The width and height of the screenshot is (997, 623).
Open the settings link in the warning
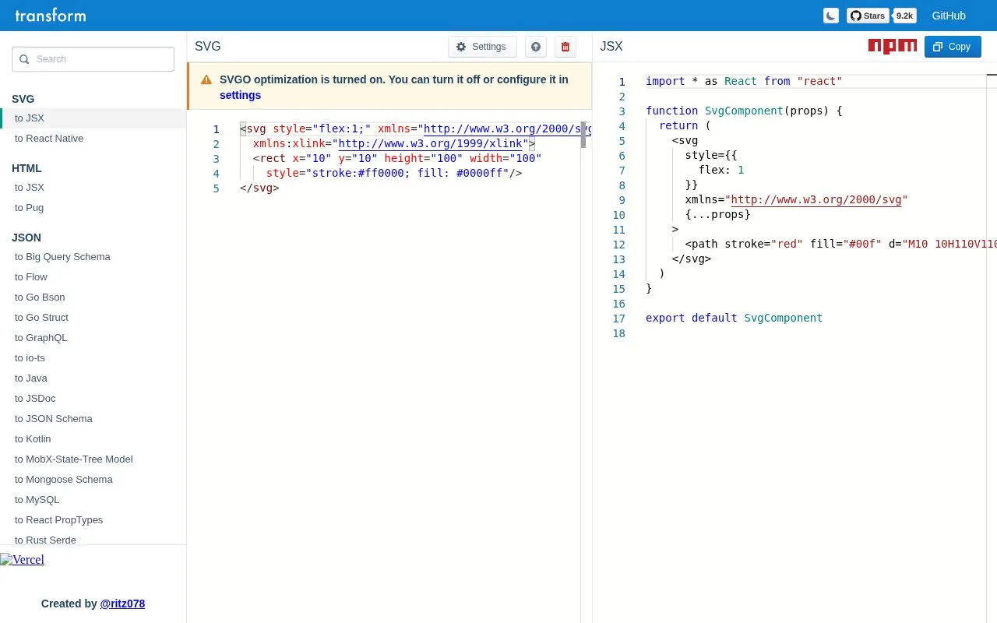240,95
